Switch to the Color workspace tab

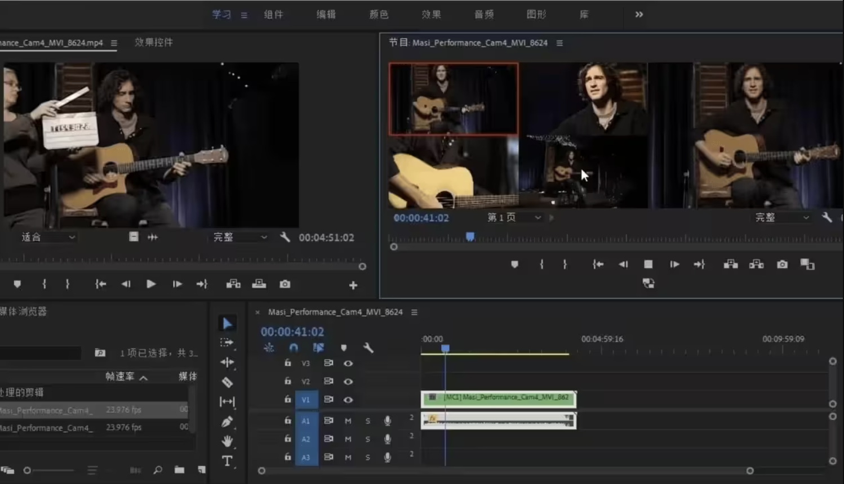click(379, 15)
